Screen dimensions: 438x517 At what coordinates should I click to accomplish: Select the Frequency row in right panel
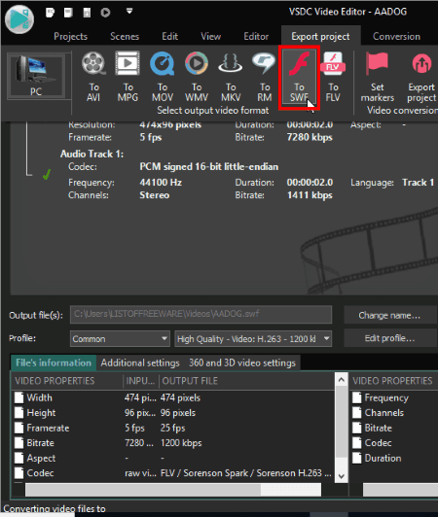click(x=394, y=397)
